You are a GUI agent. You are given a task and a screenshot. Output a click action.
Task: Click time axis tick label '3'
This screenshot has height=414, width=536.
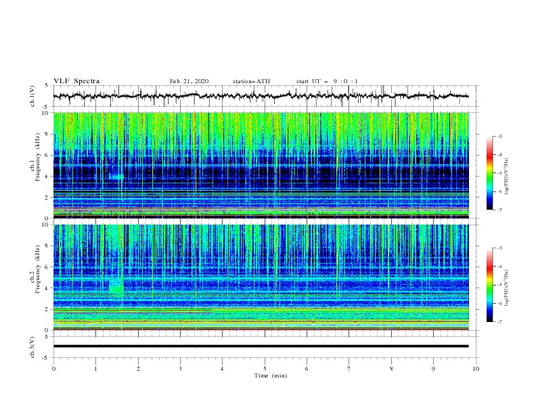click(180, 369)
